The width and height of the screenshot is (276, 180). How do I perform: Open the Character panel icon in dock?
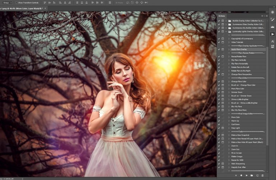[x=272, y=42]
